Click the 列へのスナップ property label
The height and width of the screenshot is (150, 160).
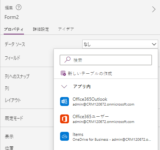[17, 76]
